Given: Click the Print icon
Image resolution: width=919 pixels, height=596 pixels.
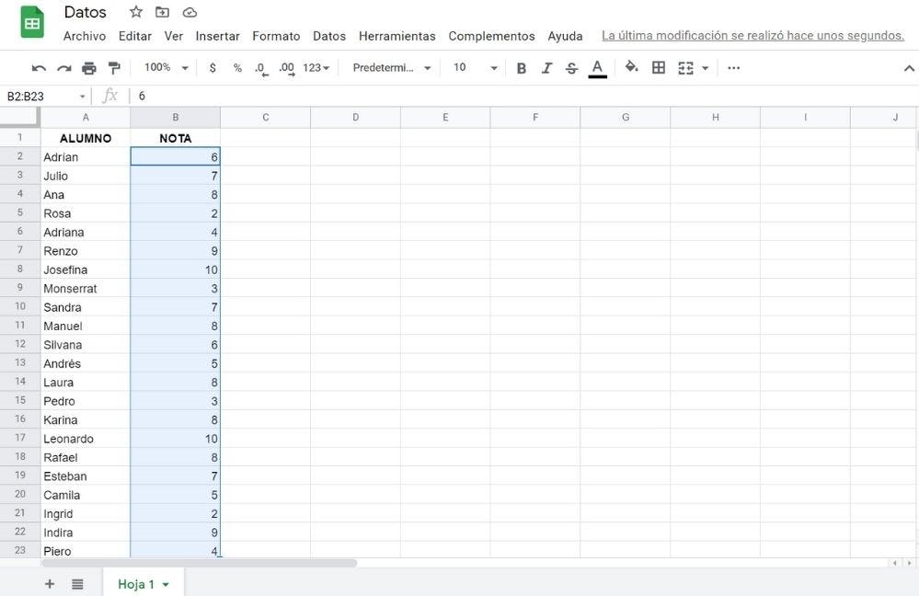Looking at the screenshot, I should [88, 67].
